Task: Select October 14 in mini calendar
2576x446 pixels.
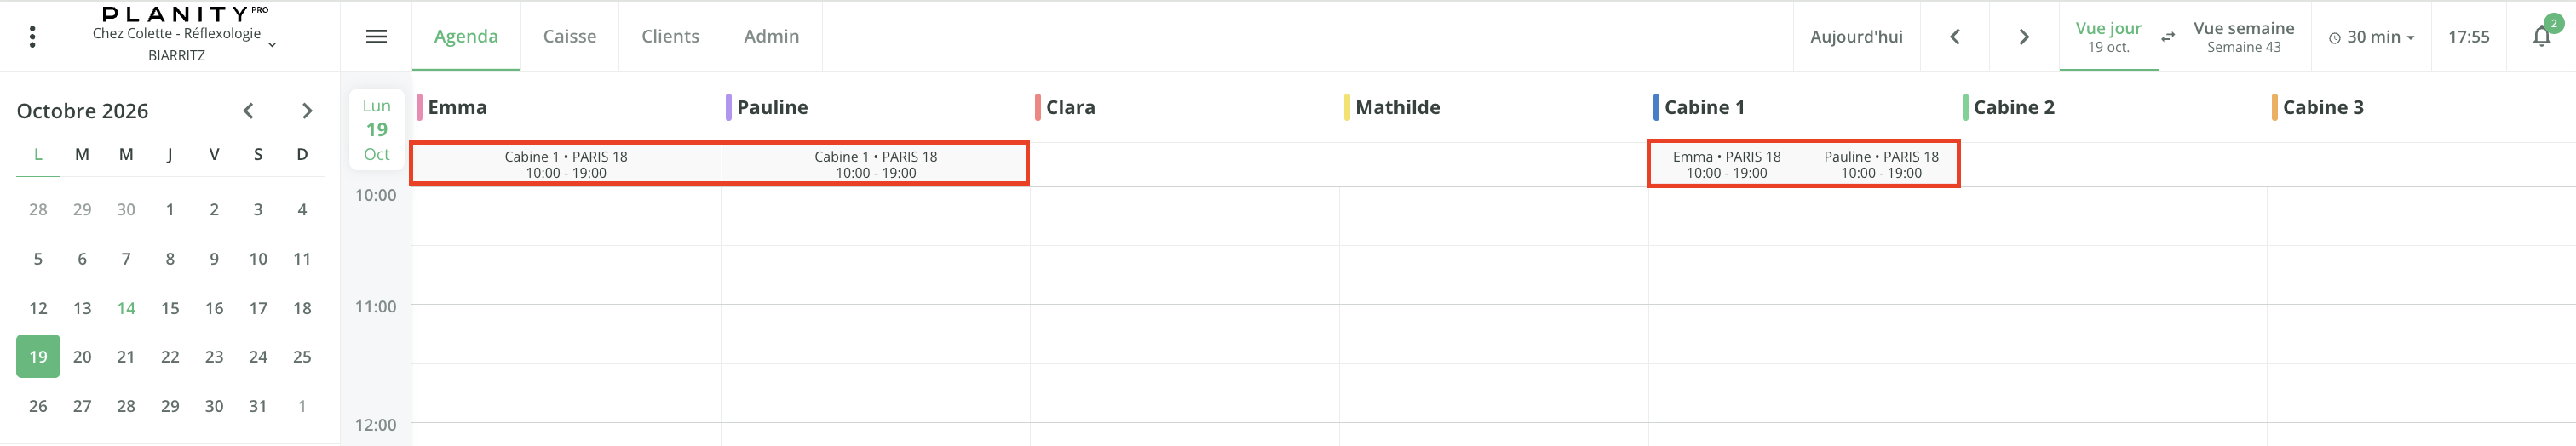Action: pos(126,308)
